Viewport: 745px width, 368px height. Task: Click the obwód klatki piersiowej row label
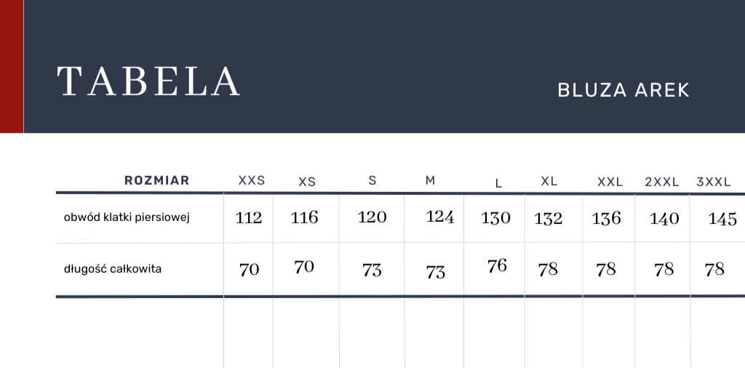point(127,217)
